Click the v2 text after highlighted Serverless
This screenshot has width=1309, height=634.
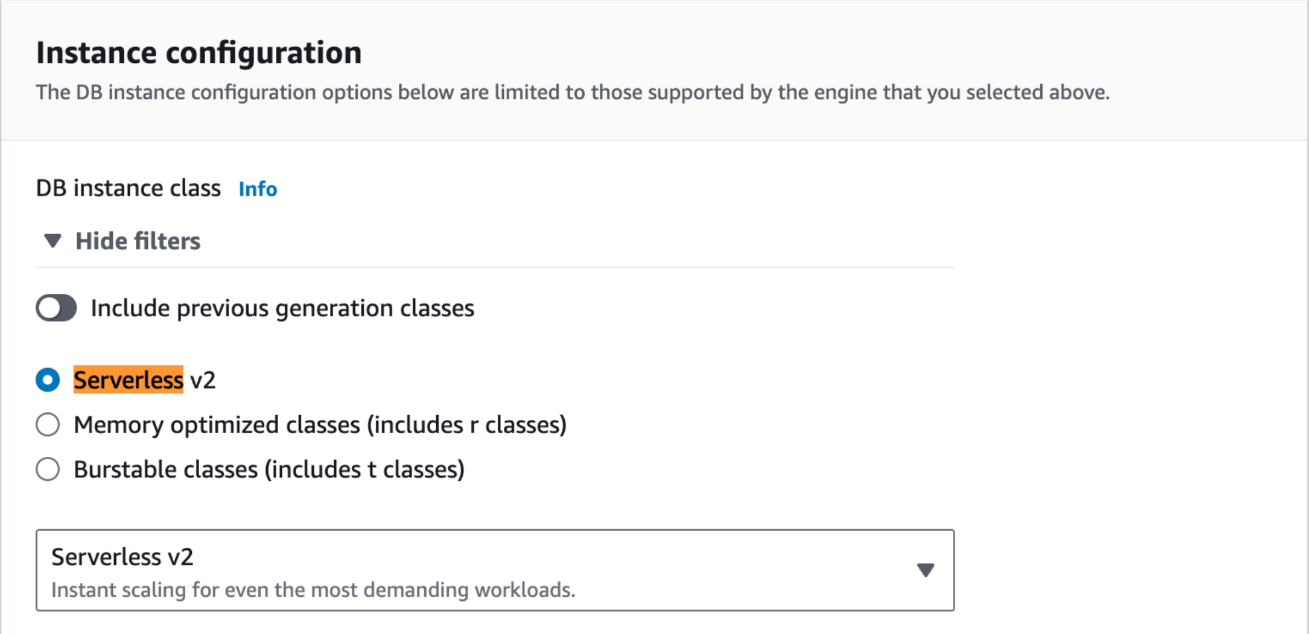click(202, 380)
